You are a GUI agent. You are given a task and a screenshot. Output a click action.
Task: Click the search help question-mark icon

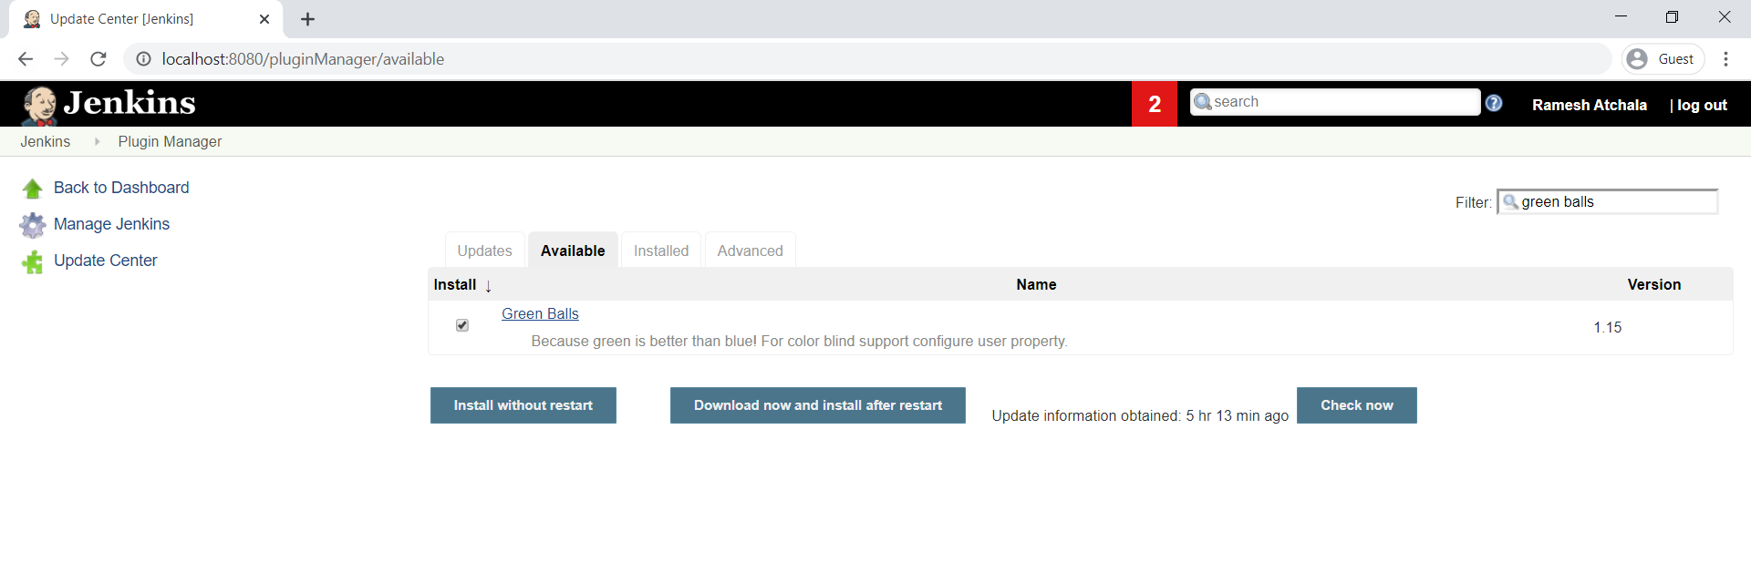pyautogui.click(x=1494, y=103)
